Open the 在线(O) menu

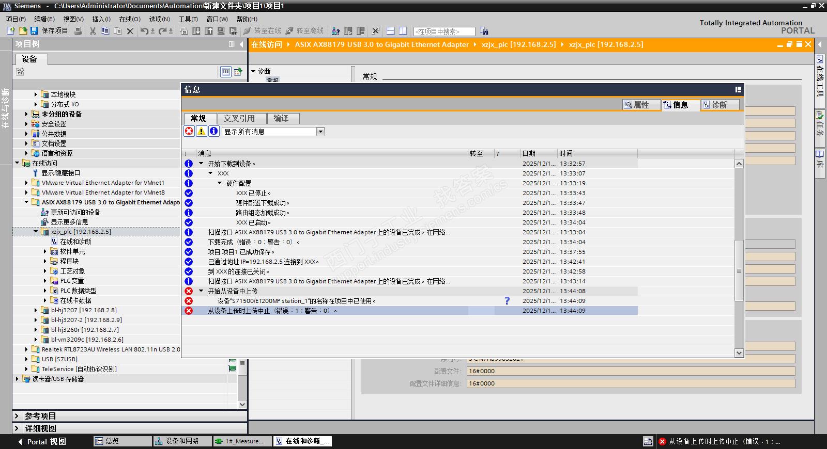pos(130,19)
